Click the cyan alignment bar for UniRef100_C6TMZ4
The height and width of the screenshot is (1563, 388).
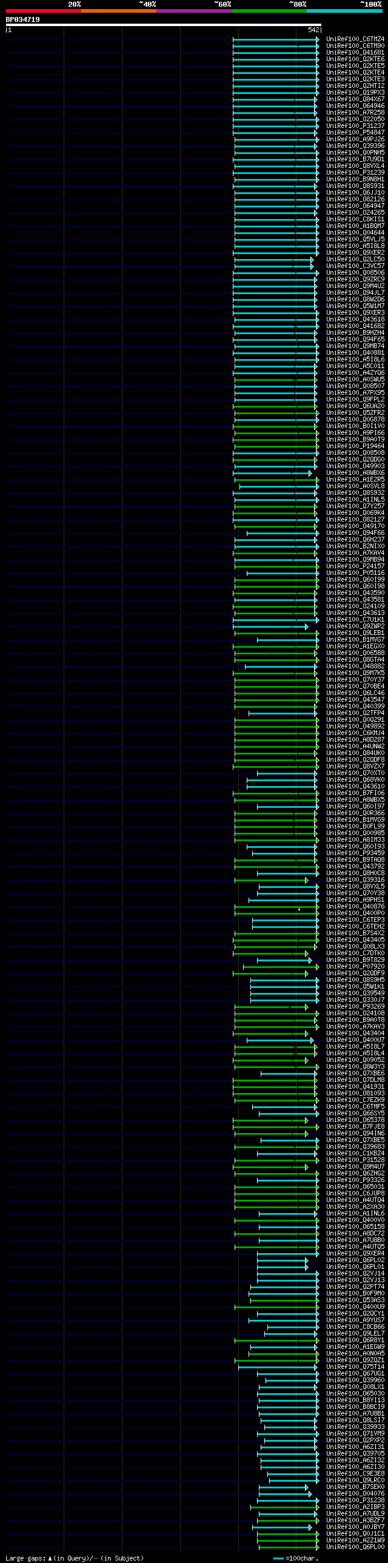tap(276, 39)
